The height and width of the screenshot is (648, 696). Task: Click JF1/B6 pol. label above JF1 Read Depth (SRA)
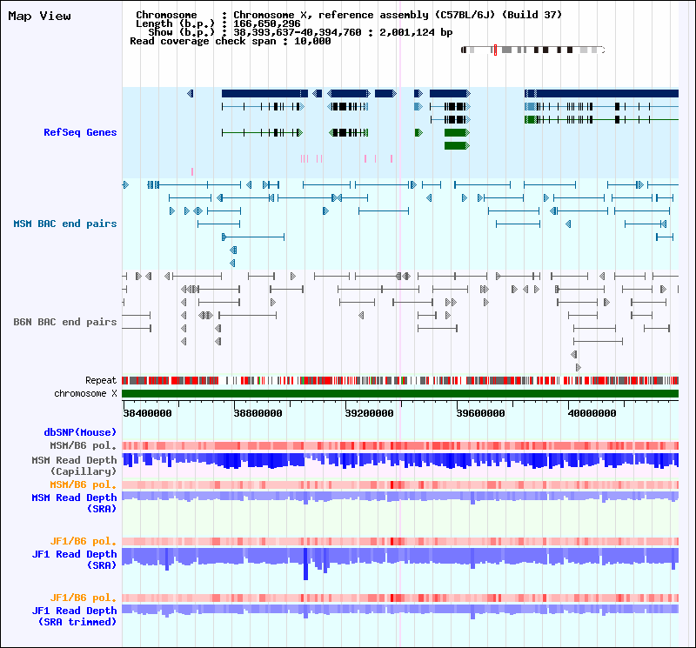(83, 542)
